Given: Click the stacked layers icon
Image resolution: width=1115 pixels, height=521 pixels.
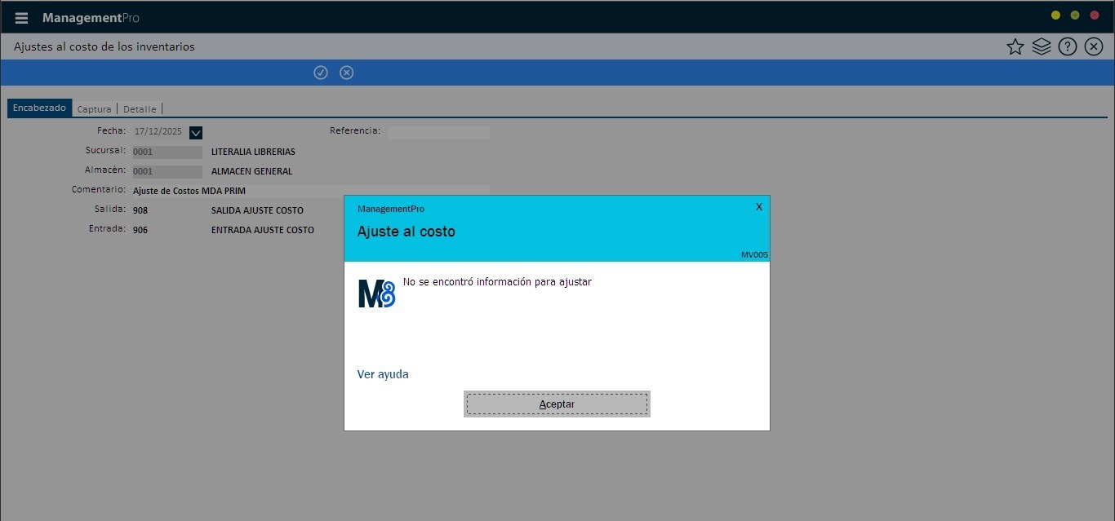Looking at the screenshot, I should tap(1041, 46).
